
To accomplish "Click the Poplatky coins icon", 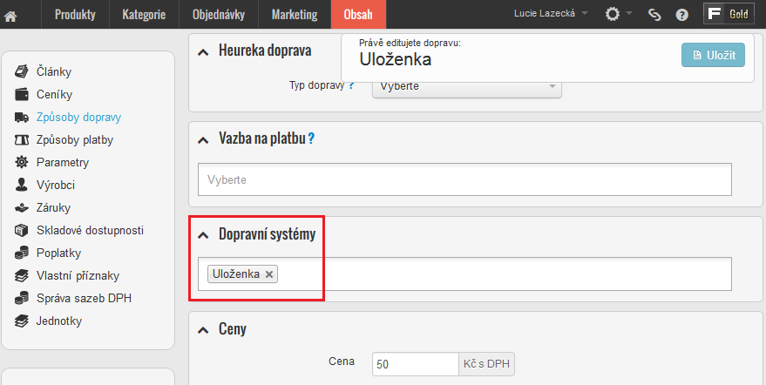I will [x=22, y=253].
